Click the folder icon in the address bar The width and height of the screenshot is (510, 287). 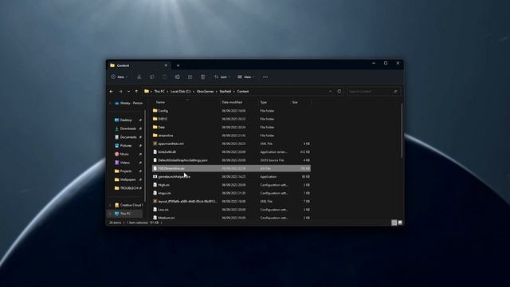tap(147, 92)
